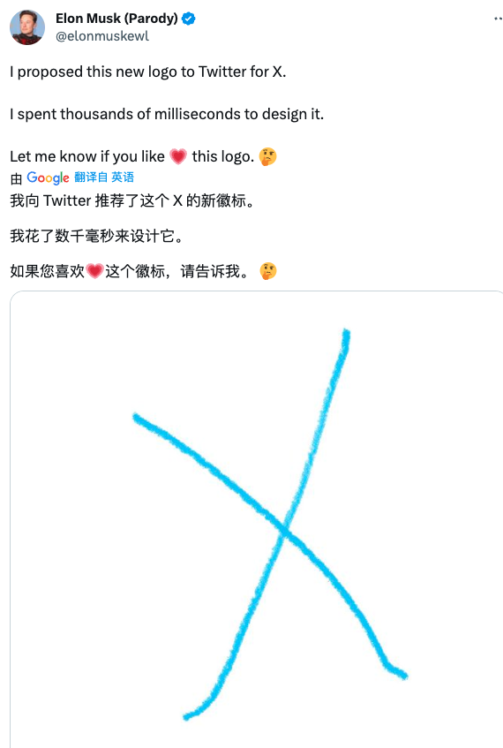The width and height of the screenshot is (503, 748).
Task: Click the 'Let me know if you like' text
Action: tap(87, 156)
